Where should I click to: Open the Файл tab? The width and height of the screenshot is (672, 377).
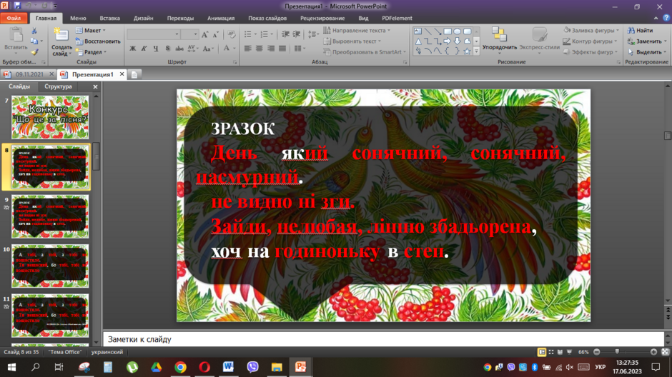click(x=14, y=18)
